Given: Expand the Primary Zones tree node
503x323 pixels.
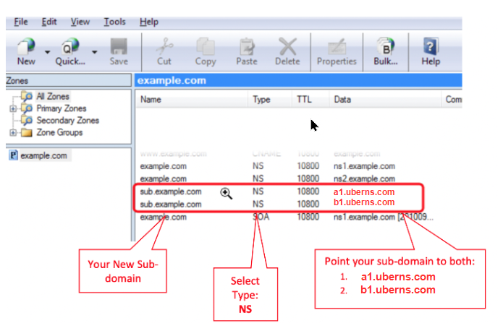Looking at the screenshot, I should (12, 109).
